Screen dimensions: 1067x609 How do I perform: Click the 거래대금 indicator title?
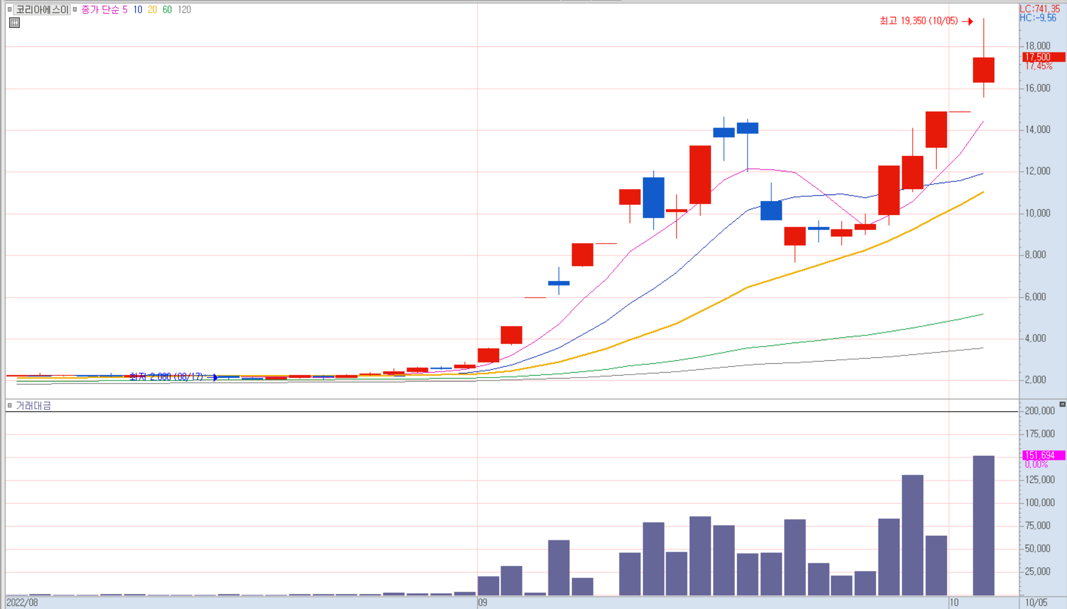tap(33, 406)
